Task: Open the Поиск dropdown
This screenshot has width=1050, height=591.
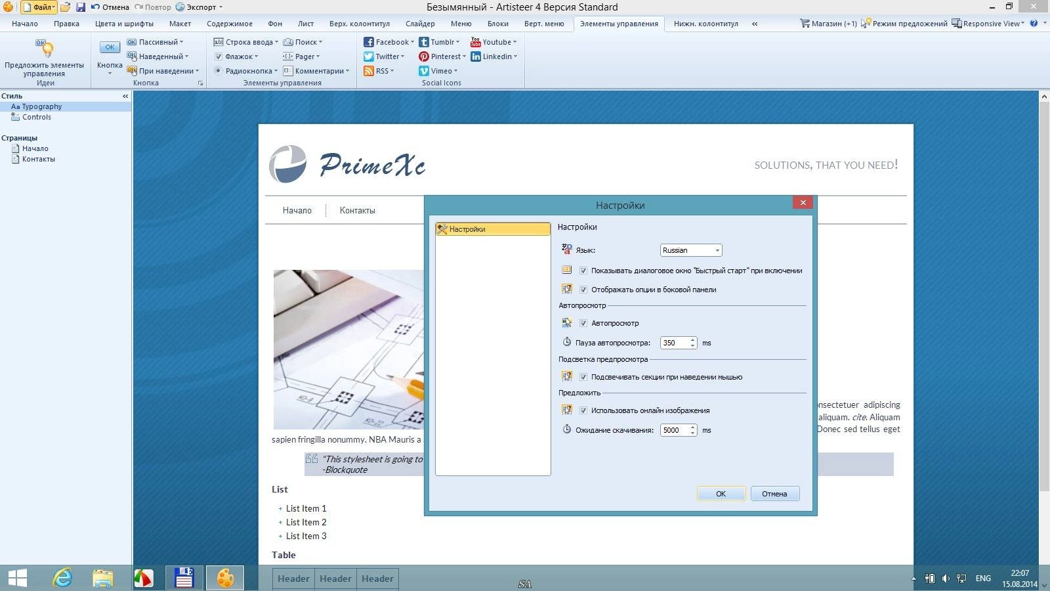Action: pos(303,42)
